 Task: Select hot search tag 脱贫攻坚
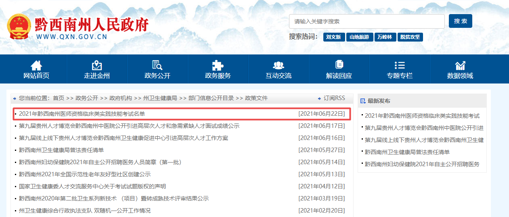(x=410, y=37)
